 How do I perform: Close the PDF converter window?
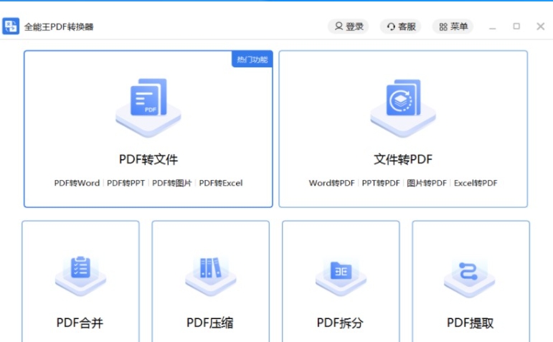coord(541,26)
